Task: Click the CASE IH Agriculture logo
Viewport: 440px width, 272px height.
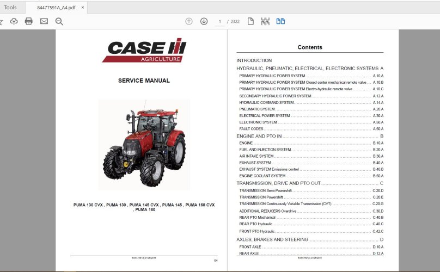Action: point(144,50)
